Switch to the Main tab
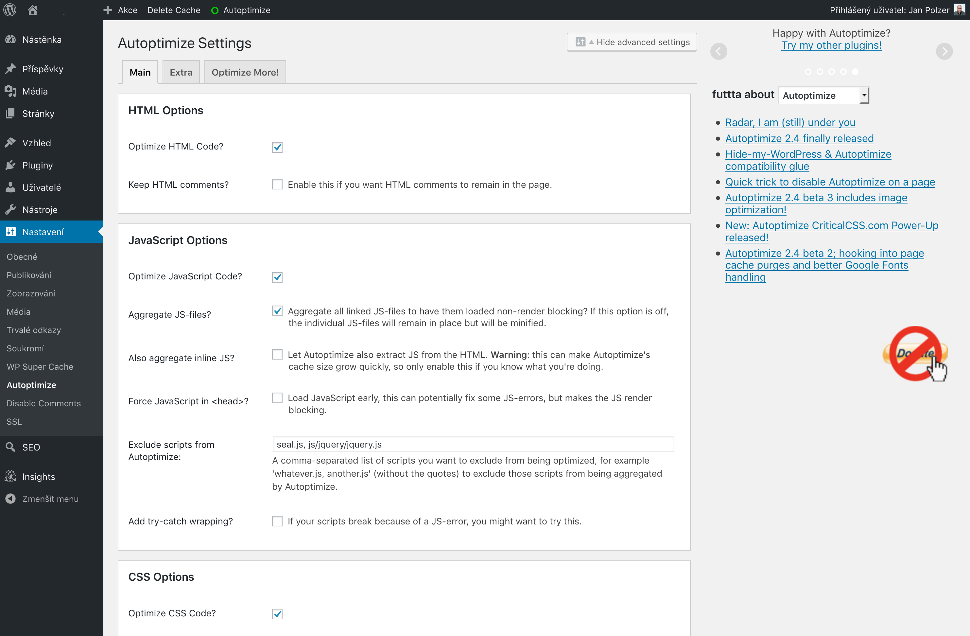 [140, 72]
